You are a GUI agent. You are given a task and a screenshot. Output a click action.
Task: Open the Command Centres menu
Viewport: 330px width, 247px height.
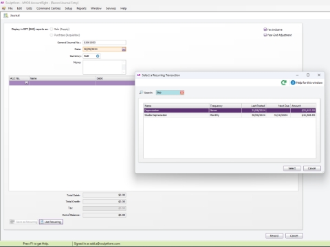pyautogui.click(x=48, y=8)
